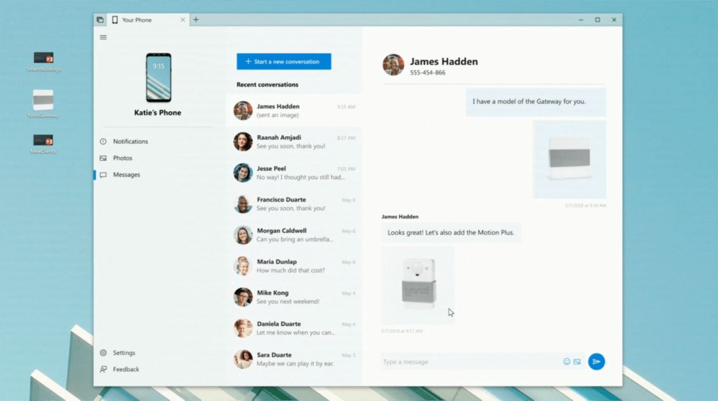Click in the Type a message field

(x=470, y=362)
